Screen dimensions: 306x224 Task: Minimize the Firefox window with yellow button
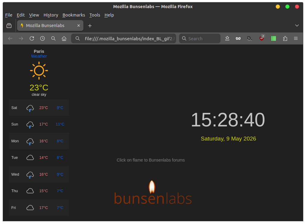278,7
